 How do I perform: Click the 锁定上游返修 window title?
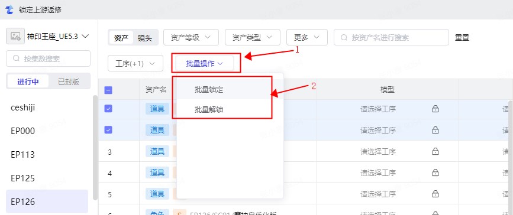[x=40, y=9]
